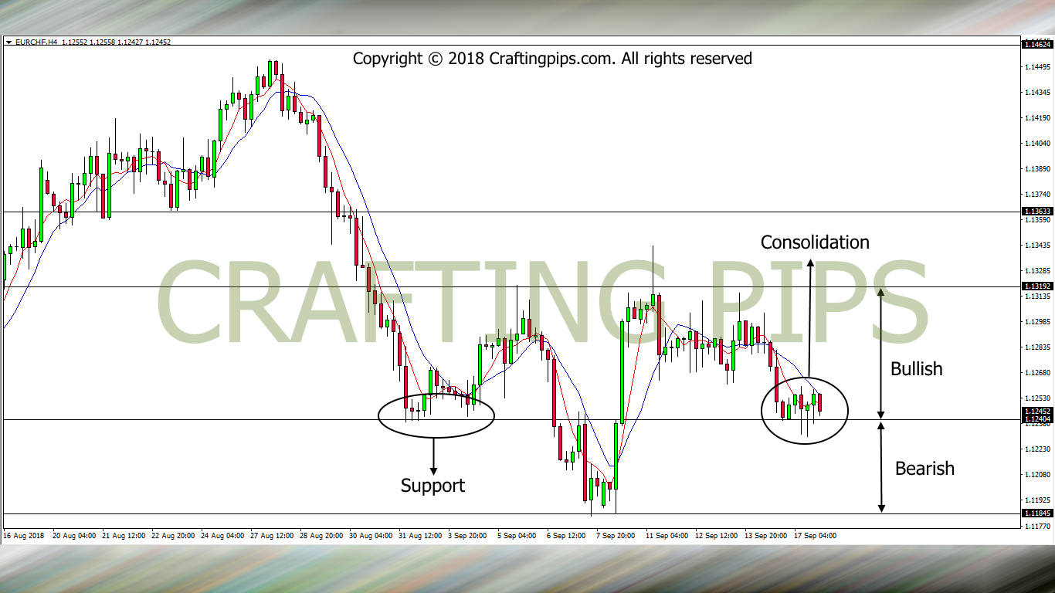Click the 16 Aug 2018 date label

click(24, 535)
